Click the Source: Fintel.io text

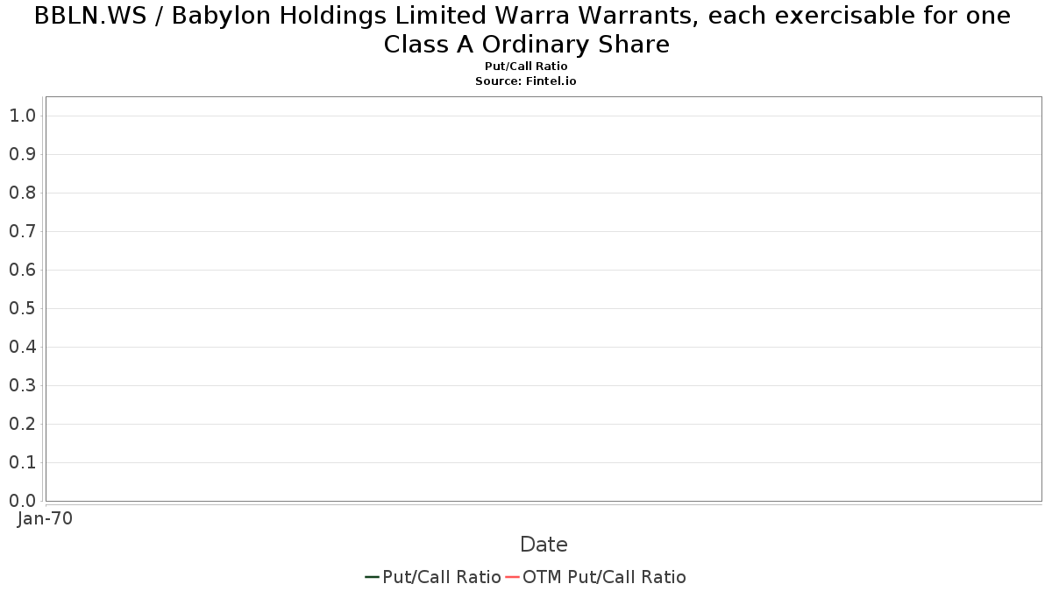click(x=526, y=81)
